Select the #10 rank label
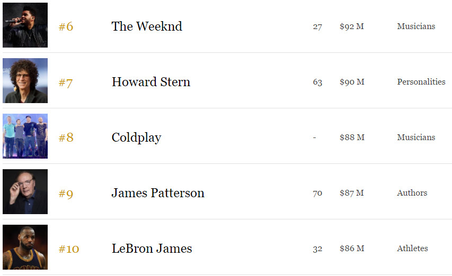The image size is (452, 276). pyautogui.click(x=69, y=249)
